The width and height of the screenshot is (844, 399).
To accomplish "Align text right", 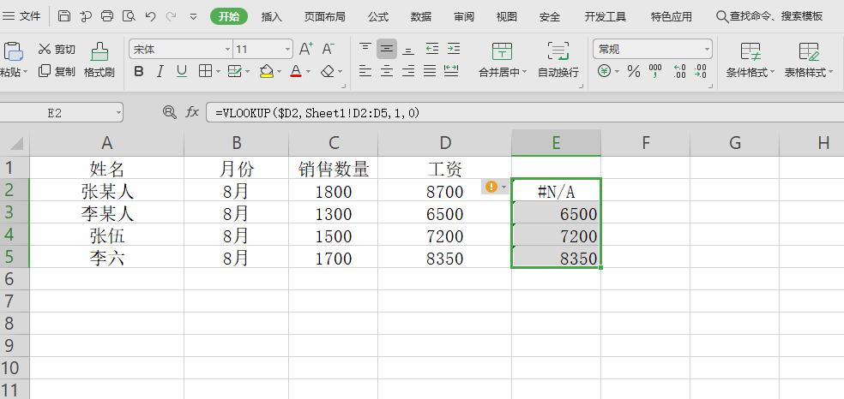I will tap(408, 71).
